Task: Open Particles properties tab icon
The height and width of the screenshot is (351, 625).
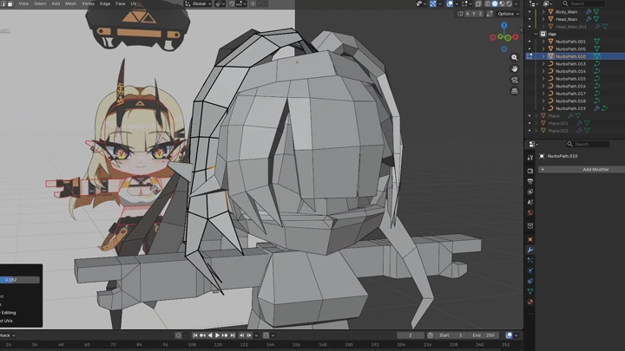Action: (530, 260)
